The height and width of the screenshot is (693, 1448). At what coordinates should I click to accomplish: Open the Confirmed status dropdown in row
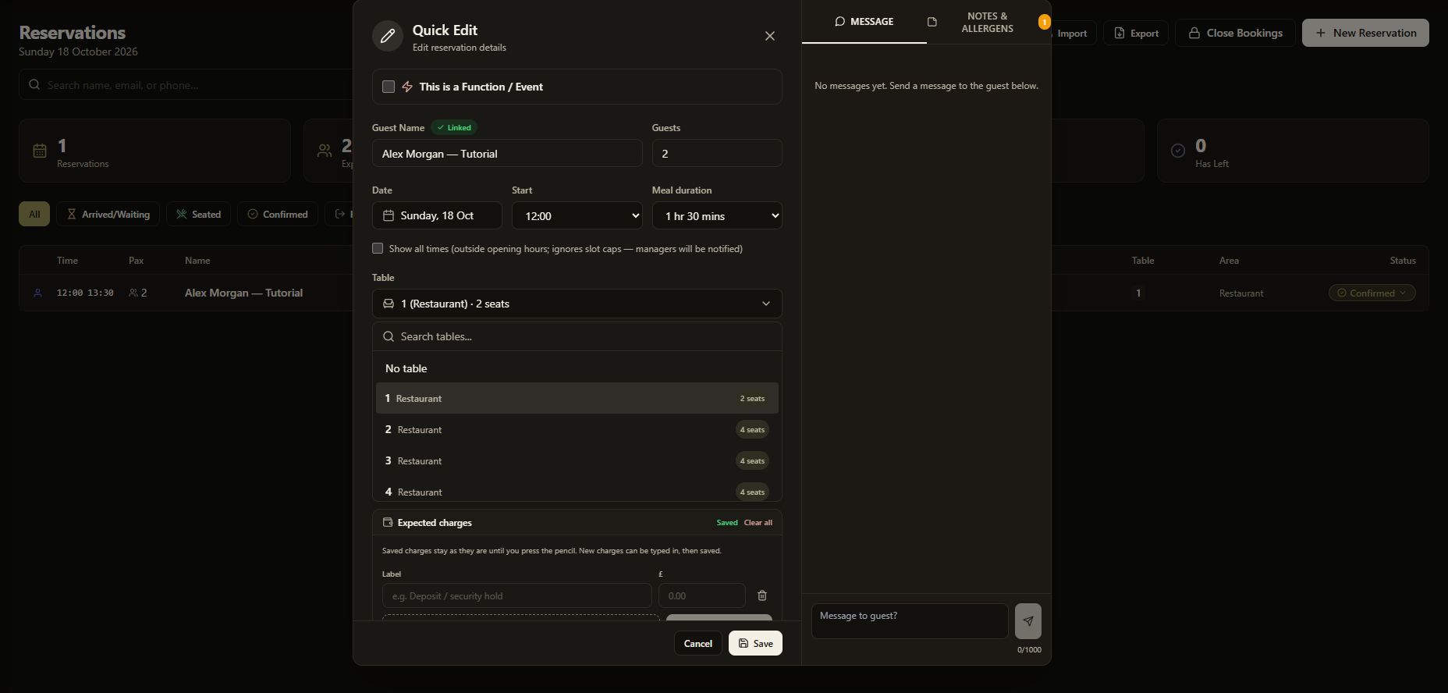(1372, 293)
